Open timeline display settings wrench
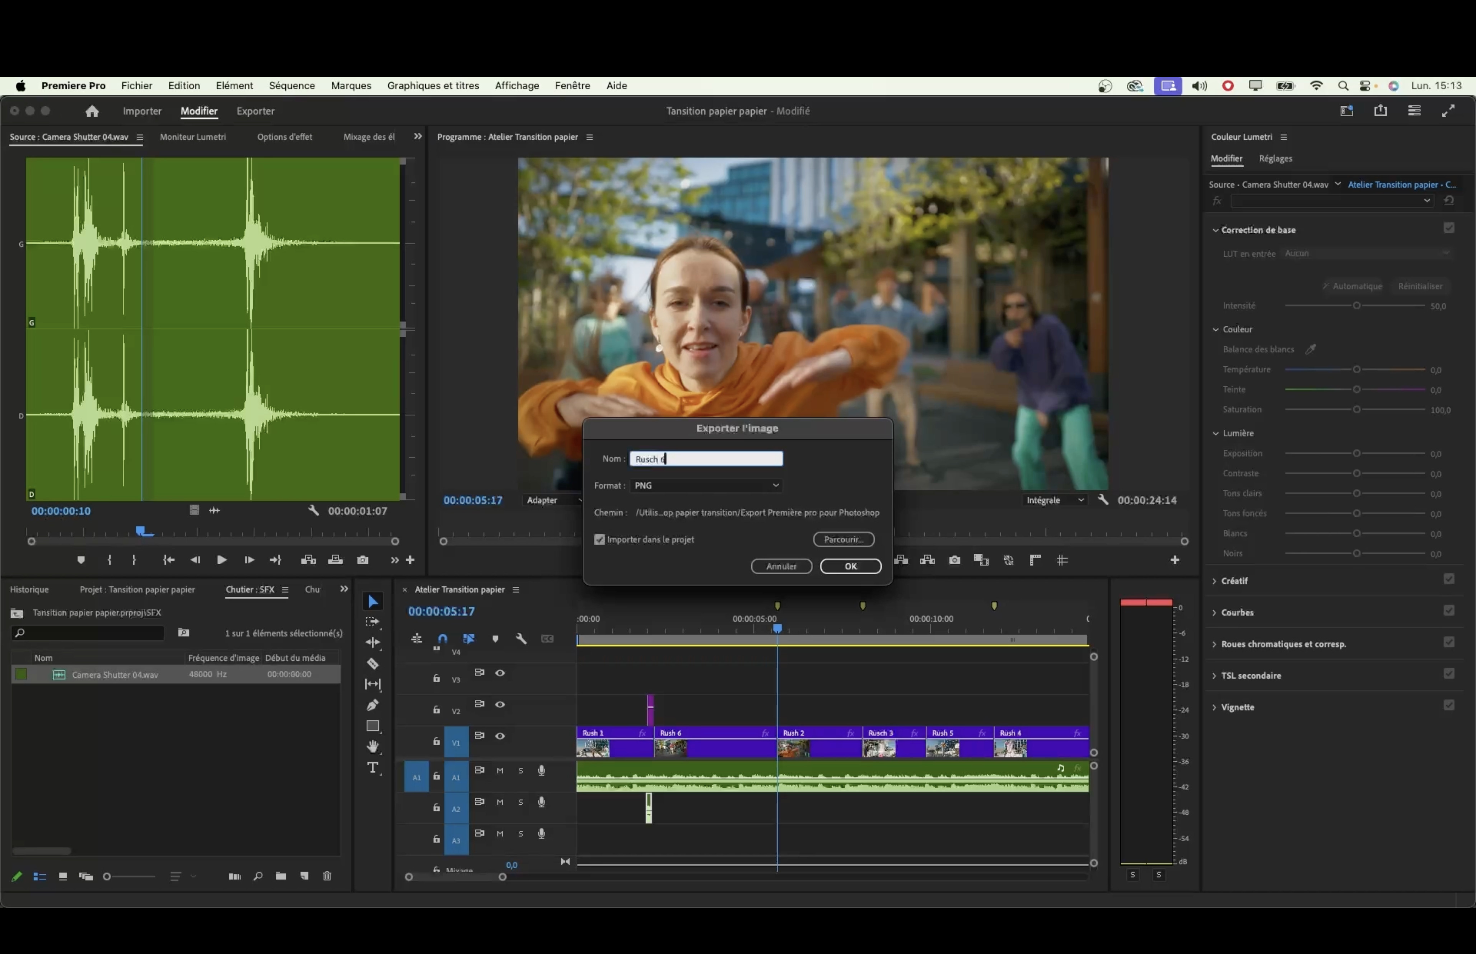Image resolution: width=1476 pixels, height=954 pixels. coord(521,639)
